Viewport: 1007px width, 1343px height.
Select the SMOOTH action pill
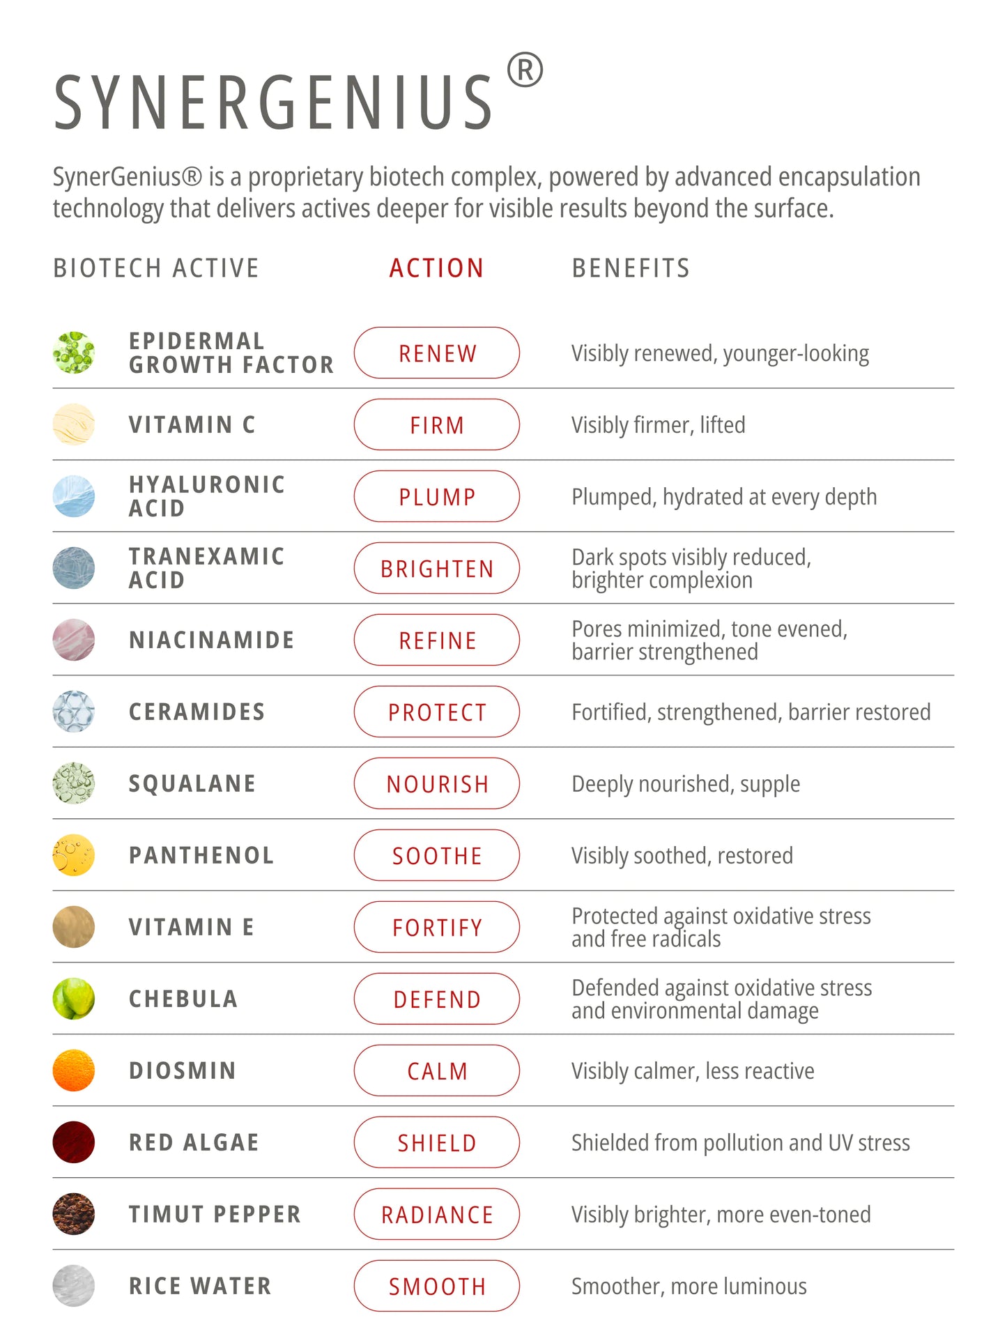[437, 1286]
